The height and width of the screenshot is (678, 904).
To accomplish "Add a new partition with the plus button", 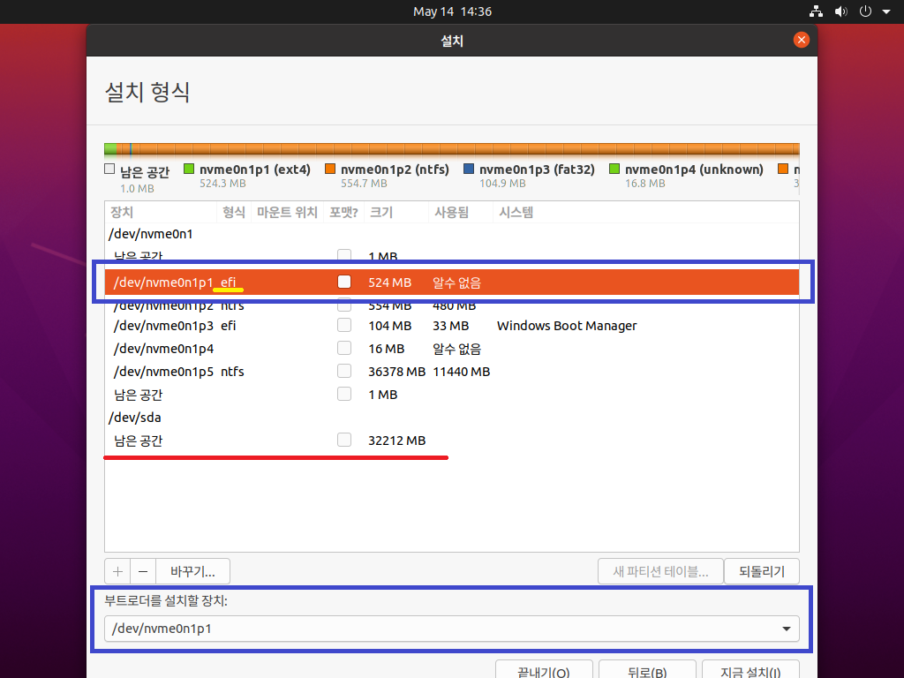I will [117, 571].
